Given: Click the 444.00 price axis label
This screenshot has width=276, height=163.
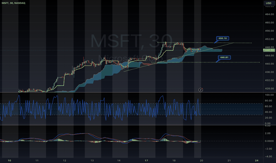Looking at the screenshot, I should click(x=269, y=55).
